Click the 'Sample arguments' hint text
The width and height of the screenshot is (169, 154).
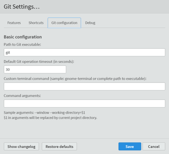[x=44, y=113]
